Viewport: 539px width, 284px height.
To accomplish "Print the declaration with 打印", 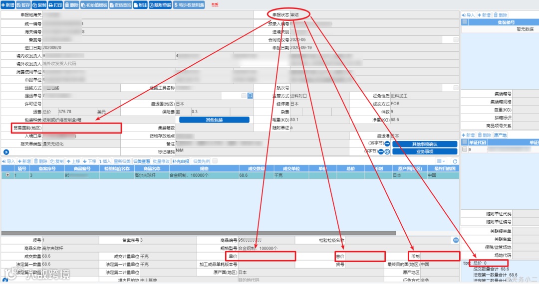I will tap(55, 5).
